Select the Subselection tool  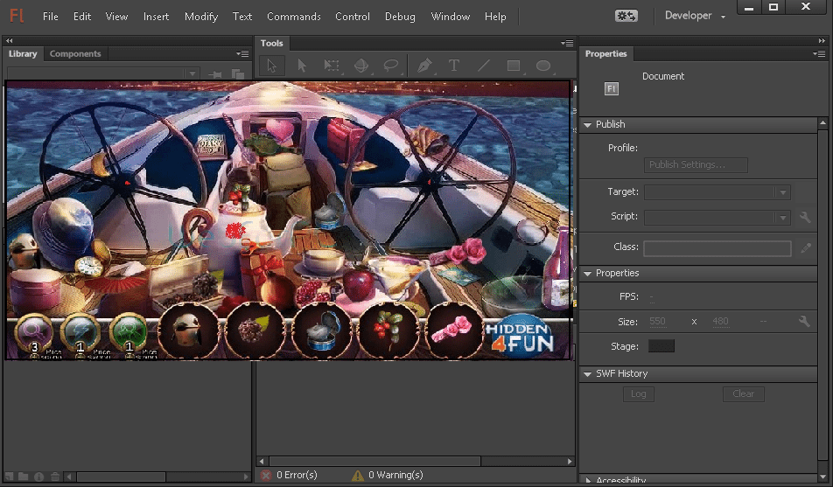click(x=302, y=66)
